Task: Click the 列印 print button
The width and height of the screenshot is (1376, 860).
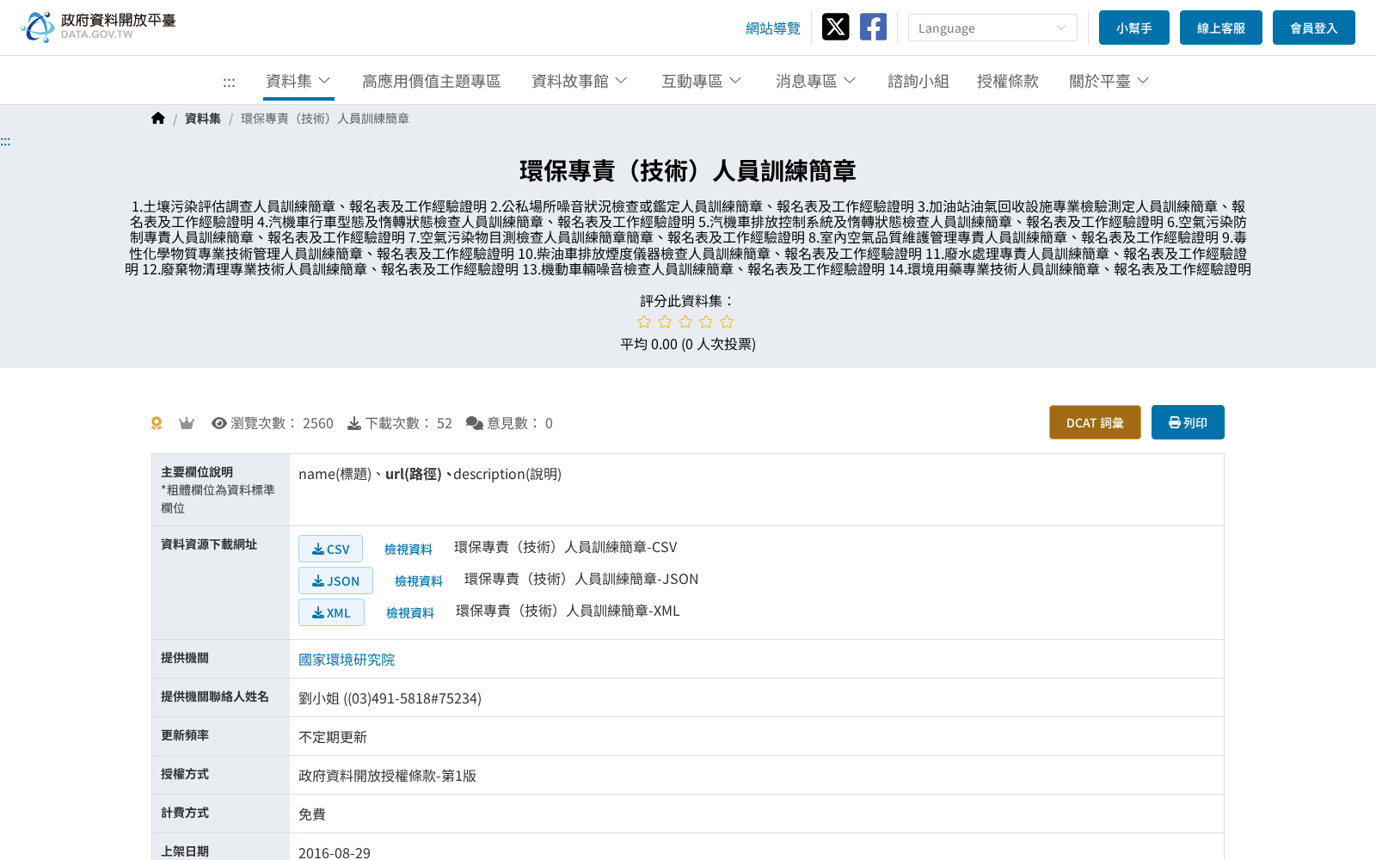Action: [1188, 422]
